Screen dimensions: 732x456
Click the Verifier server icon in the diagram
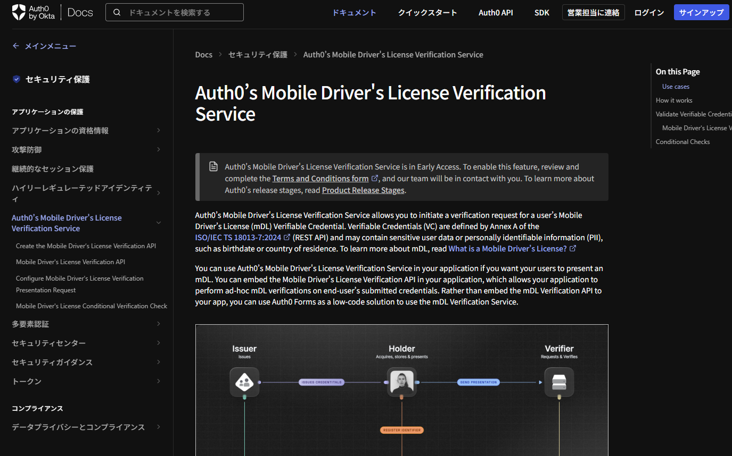(559, 382)
